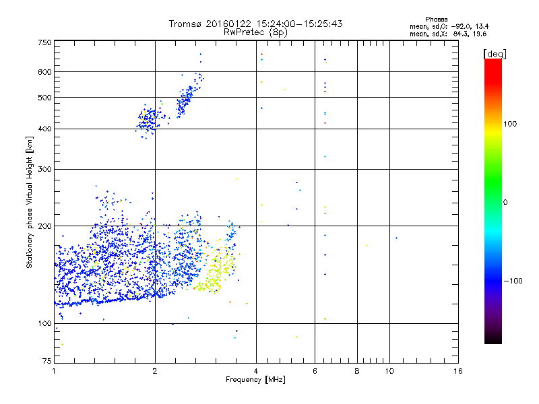Viewport: 539px width, 404px height.
Task: Click the x-axis '8' tick label
Action: coord(357,371)
